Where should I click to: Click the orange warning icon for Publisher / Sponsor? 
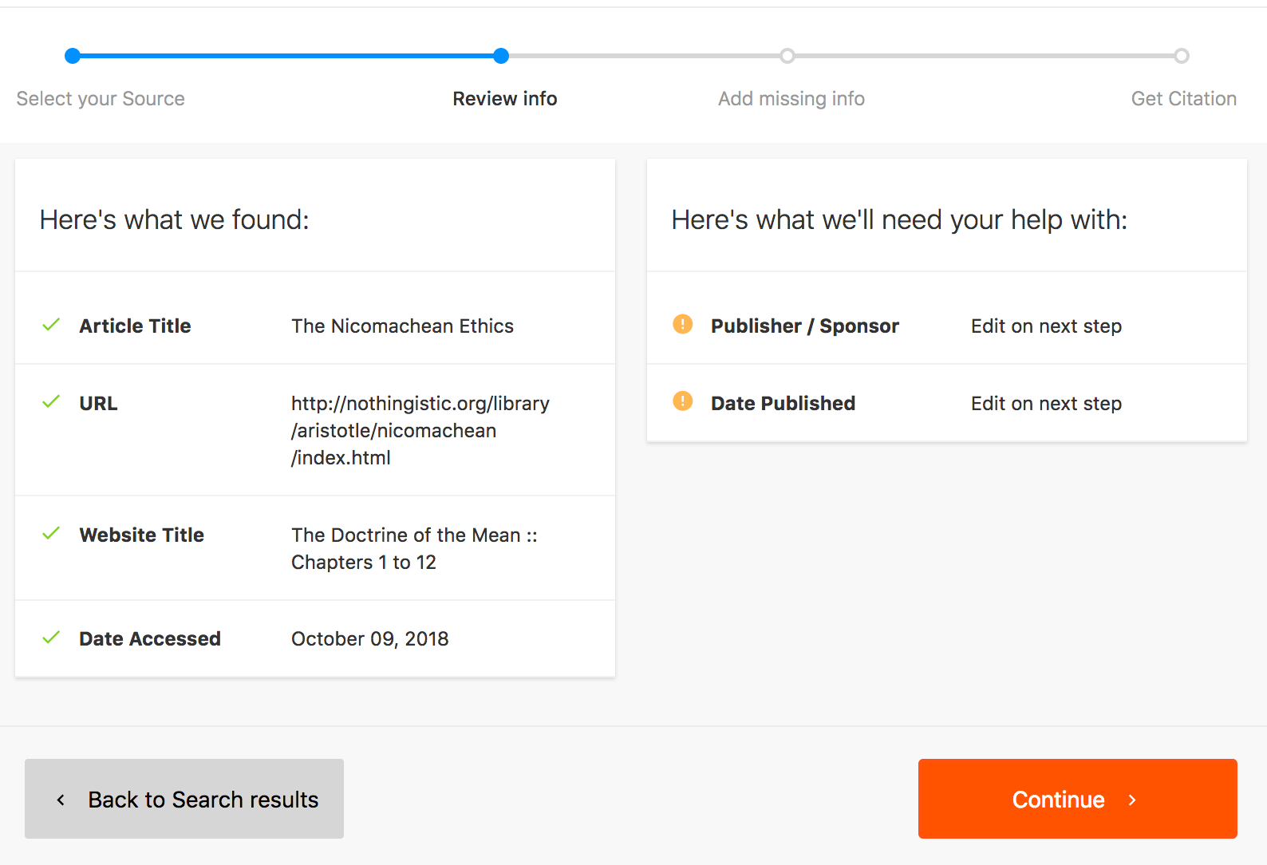coord(683,324)
